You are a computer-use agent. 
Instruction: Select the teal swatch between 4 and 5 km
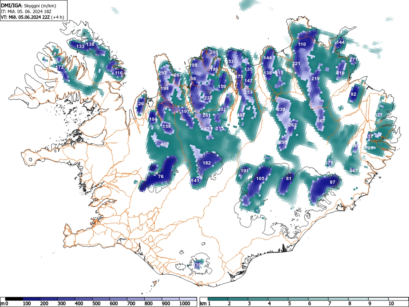tap(278, 299)
